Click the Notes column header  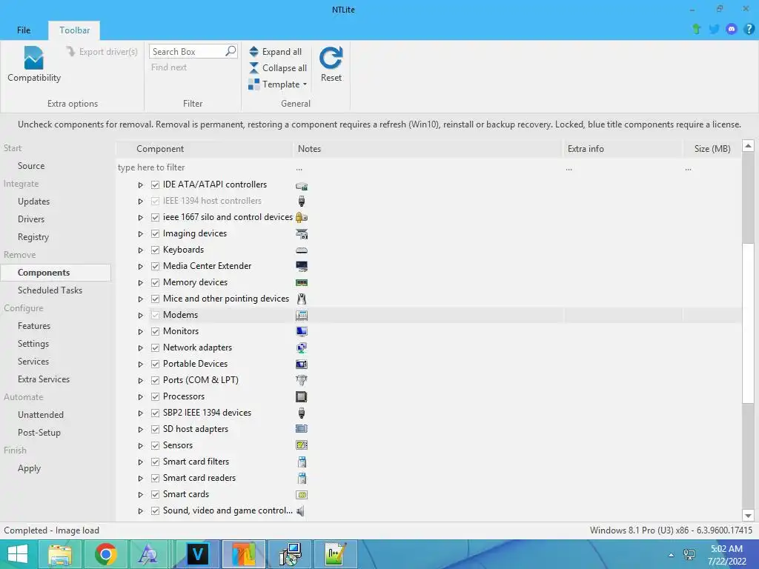pyautogui.click(x=427, y=149)
